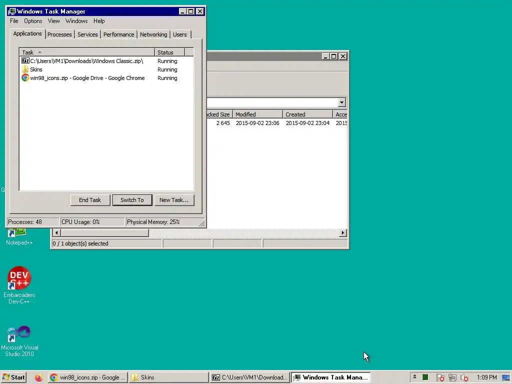Switch to the Processes tab
This screenshot has width=512, height=384.
[x=59, y=34]
